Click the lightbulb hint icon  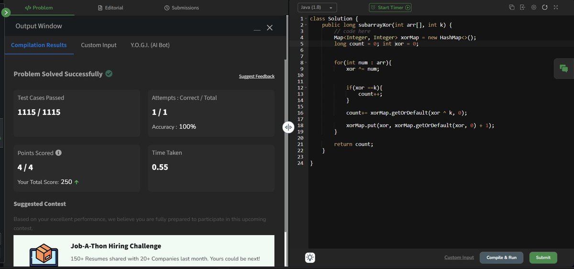[x=310, y=258]
